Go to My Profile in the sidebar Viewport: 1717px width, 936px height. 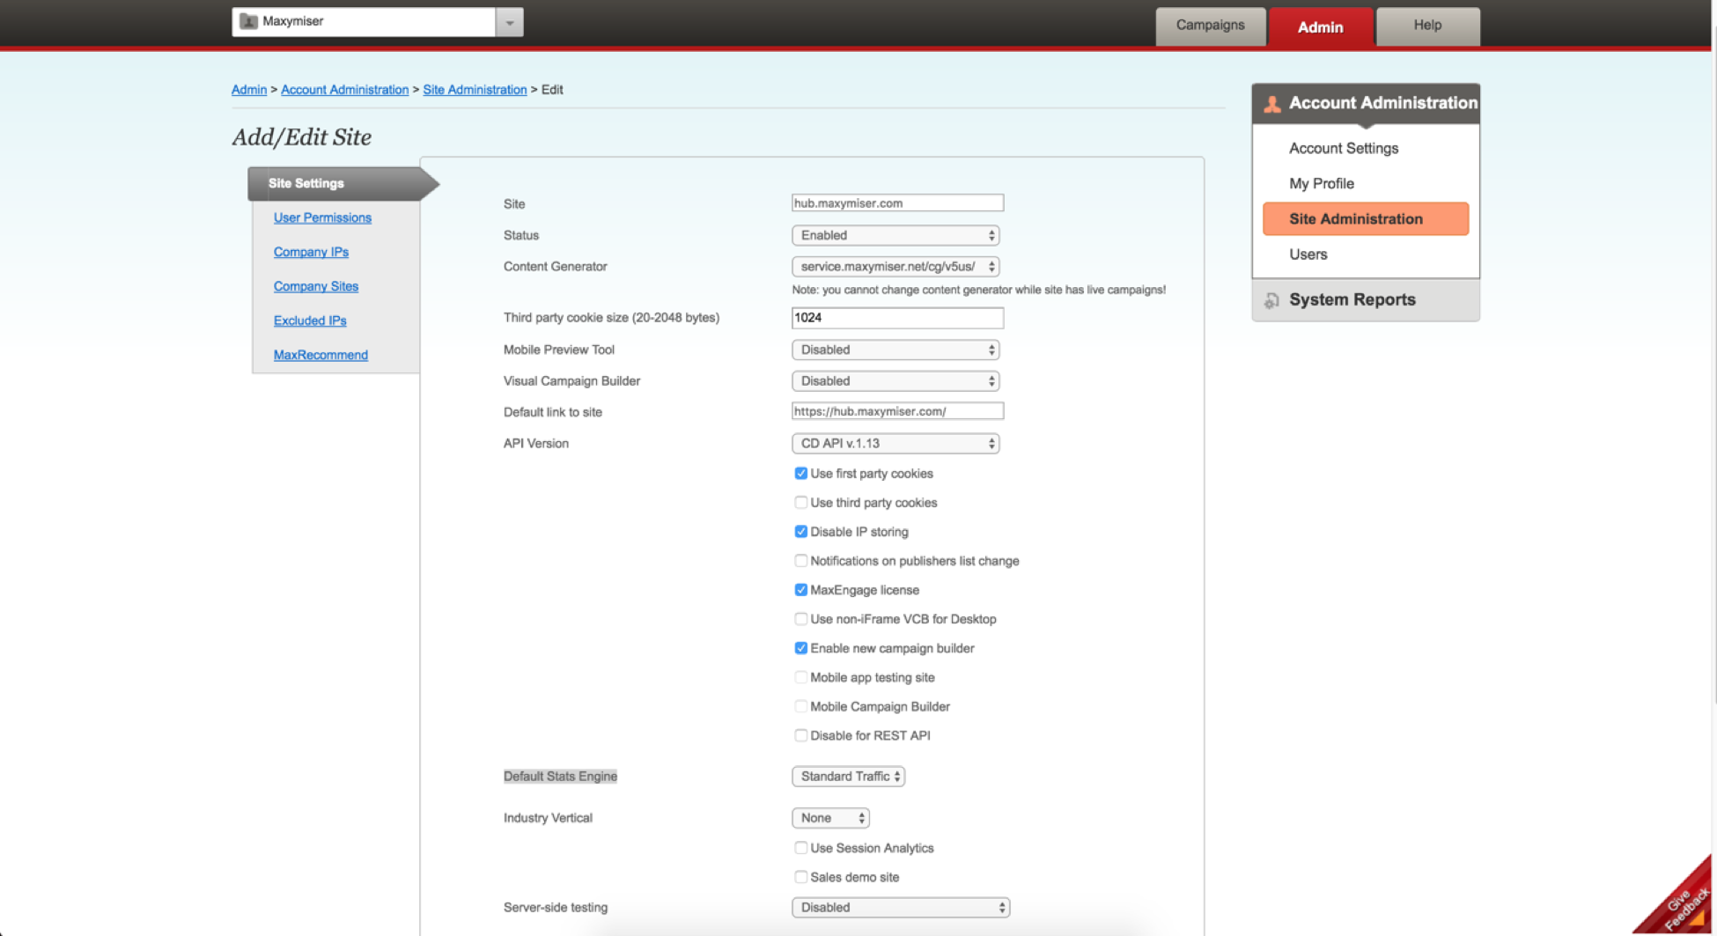pyautogui.click(x=1322, y=184)
